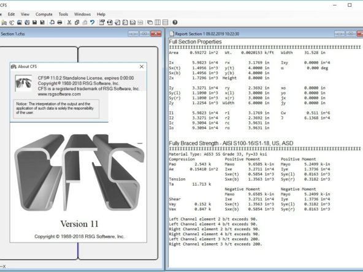The height and width of the screenshot is (272, 363).
Task: Click the black question mark help icon
Action: click(175, 23)
